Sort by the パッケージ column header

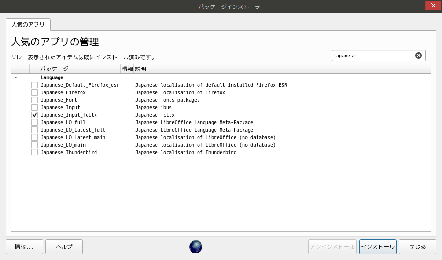click(80, 69)
